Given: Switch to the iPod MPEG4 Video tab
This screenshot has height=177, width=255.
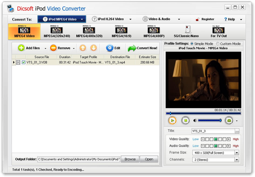Looking at the screenshot, I should pos(62,19).
